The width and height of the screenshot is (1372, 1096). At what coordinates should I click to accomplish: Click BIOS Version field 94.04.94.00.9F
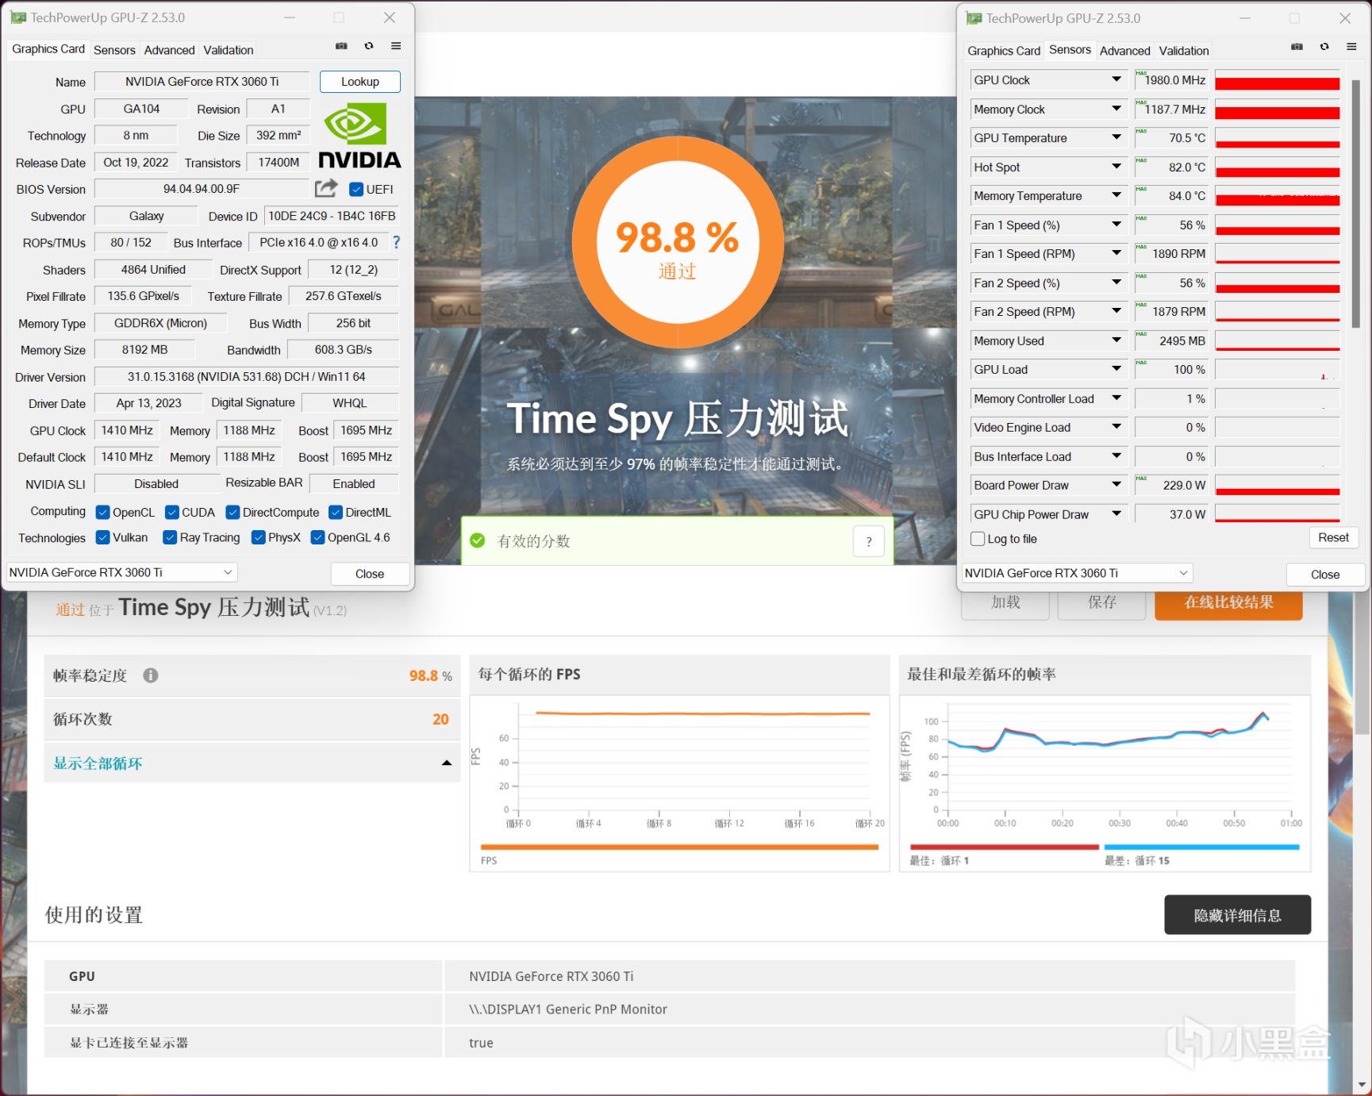(x=201, y=189)
